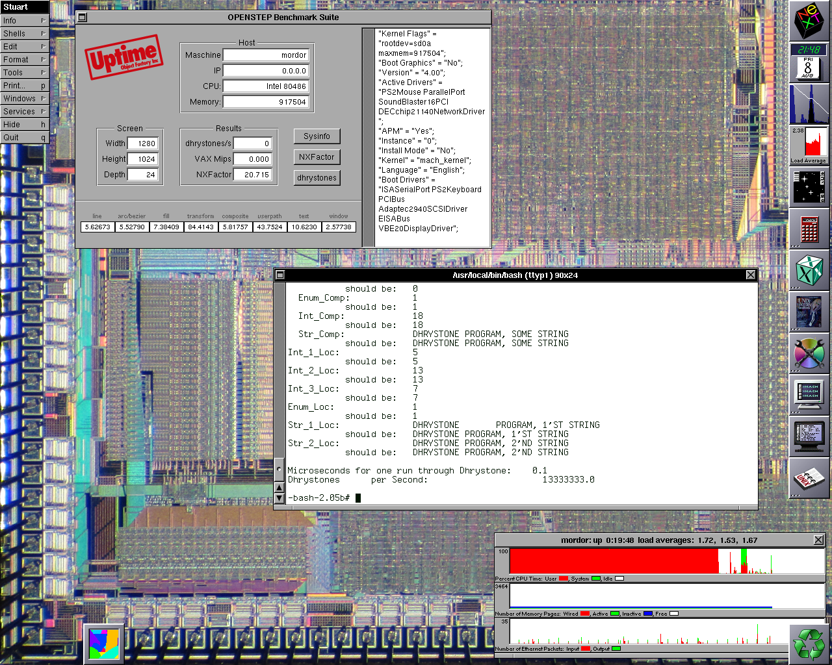Viewport: 832px width, 665px height.
Task: Open the starry night dock icon
Action: [809, 187]
